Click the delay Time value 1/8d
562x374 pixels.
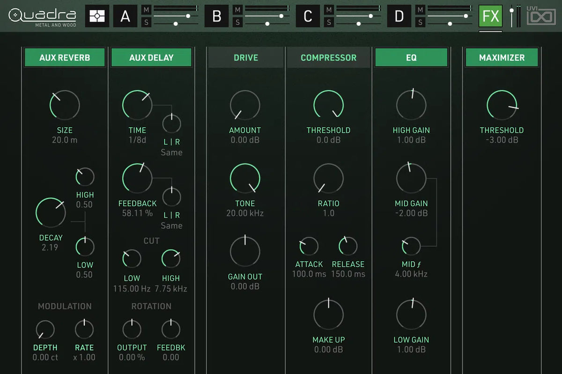pos(137,140)
